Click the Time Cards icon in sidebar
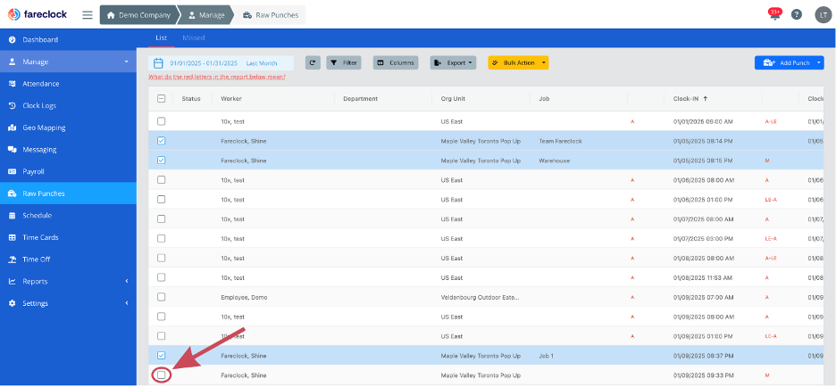Image resolution: width=836 pixels, height=387 pixels. 13,237
